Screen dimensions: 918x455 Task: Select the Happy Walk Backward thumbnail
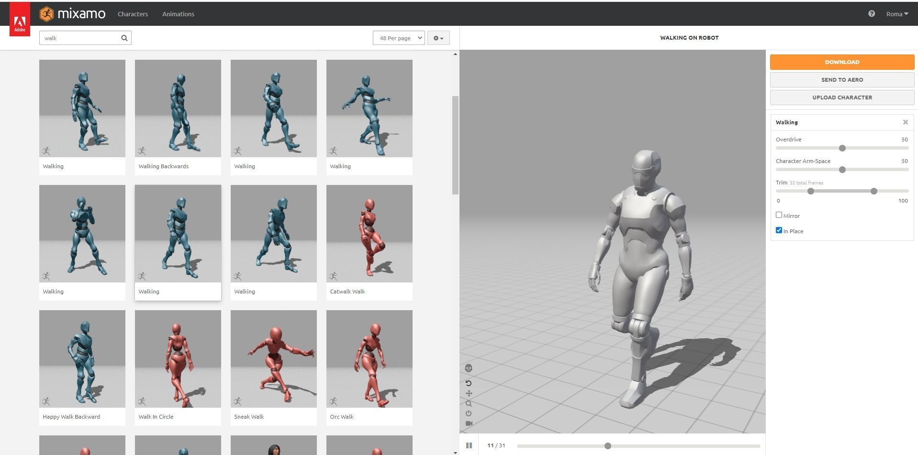tap(82, 359)
